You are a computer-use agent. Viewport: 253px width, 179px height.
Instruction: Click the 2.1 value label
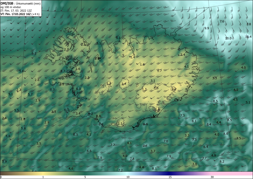[120, 123]
